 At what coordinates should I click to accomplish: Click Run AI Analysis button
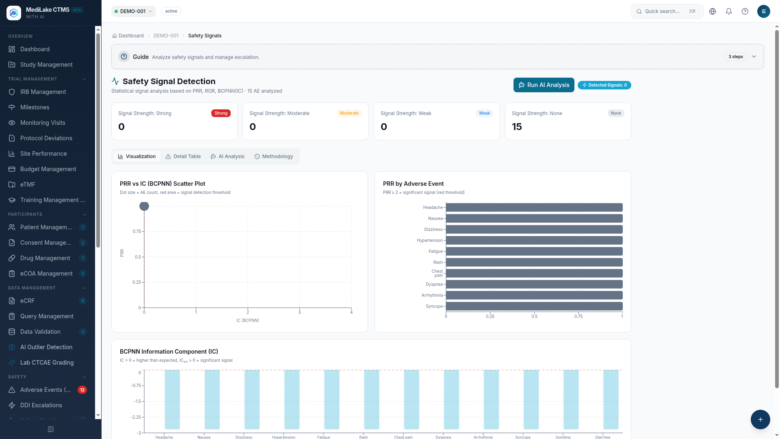click(544, 85)
